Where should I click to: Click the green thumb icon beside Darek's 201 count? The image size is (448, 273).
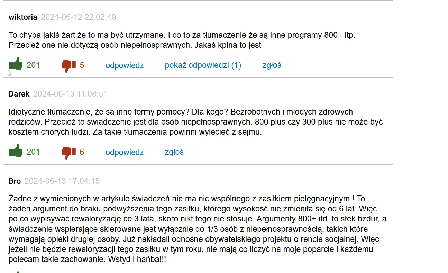pos(15,152)
